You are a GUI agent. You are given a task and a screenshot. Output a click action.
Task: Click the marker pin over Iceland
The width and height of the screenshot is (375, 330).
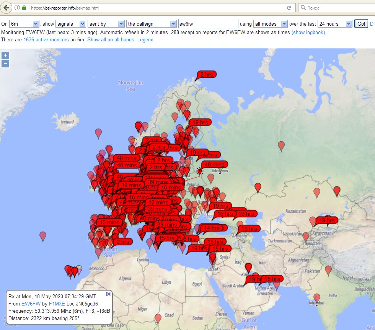coord(98,133)
